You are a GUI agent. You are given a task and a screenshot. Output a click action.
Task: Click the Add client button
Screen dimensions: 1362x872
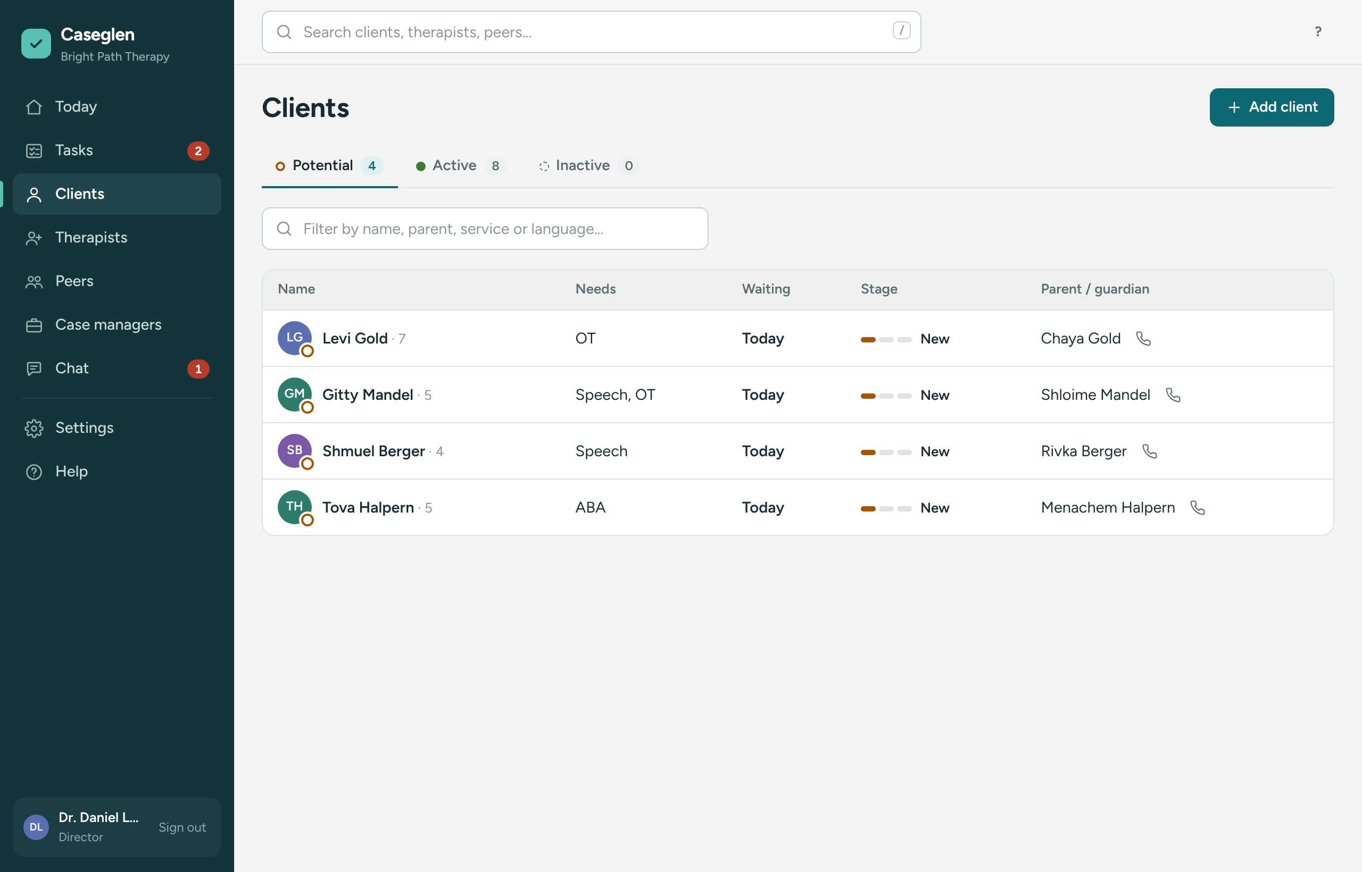(1272, 107)
